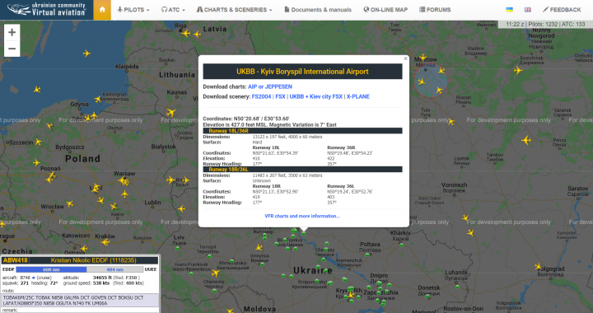This screenshot has width=593, height=313.
Task: Select the plane icon near Vinnytsia
Action: (259, 248)
